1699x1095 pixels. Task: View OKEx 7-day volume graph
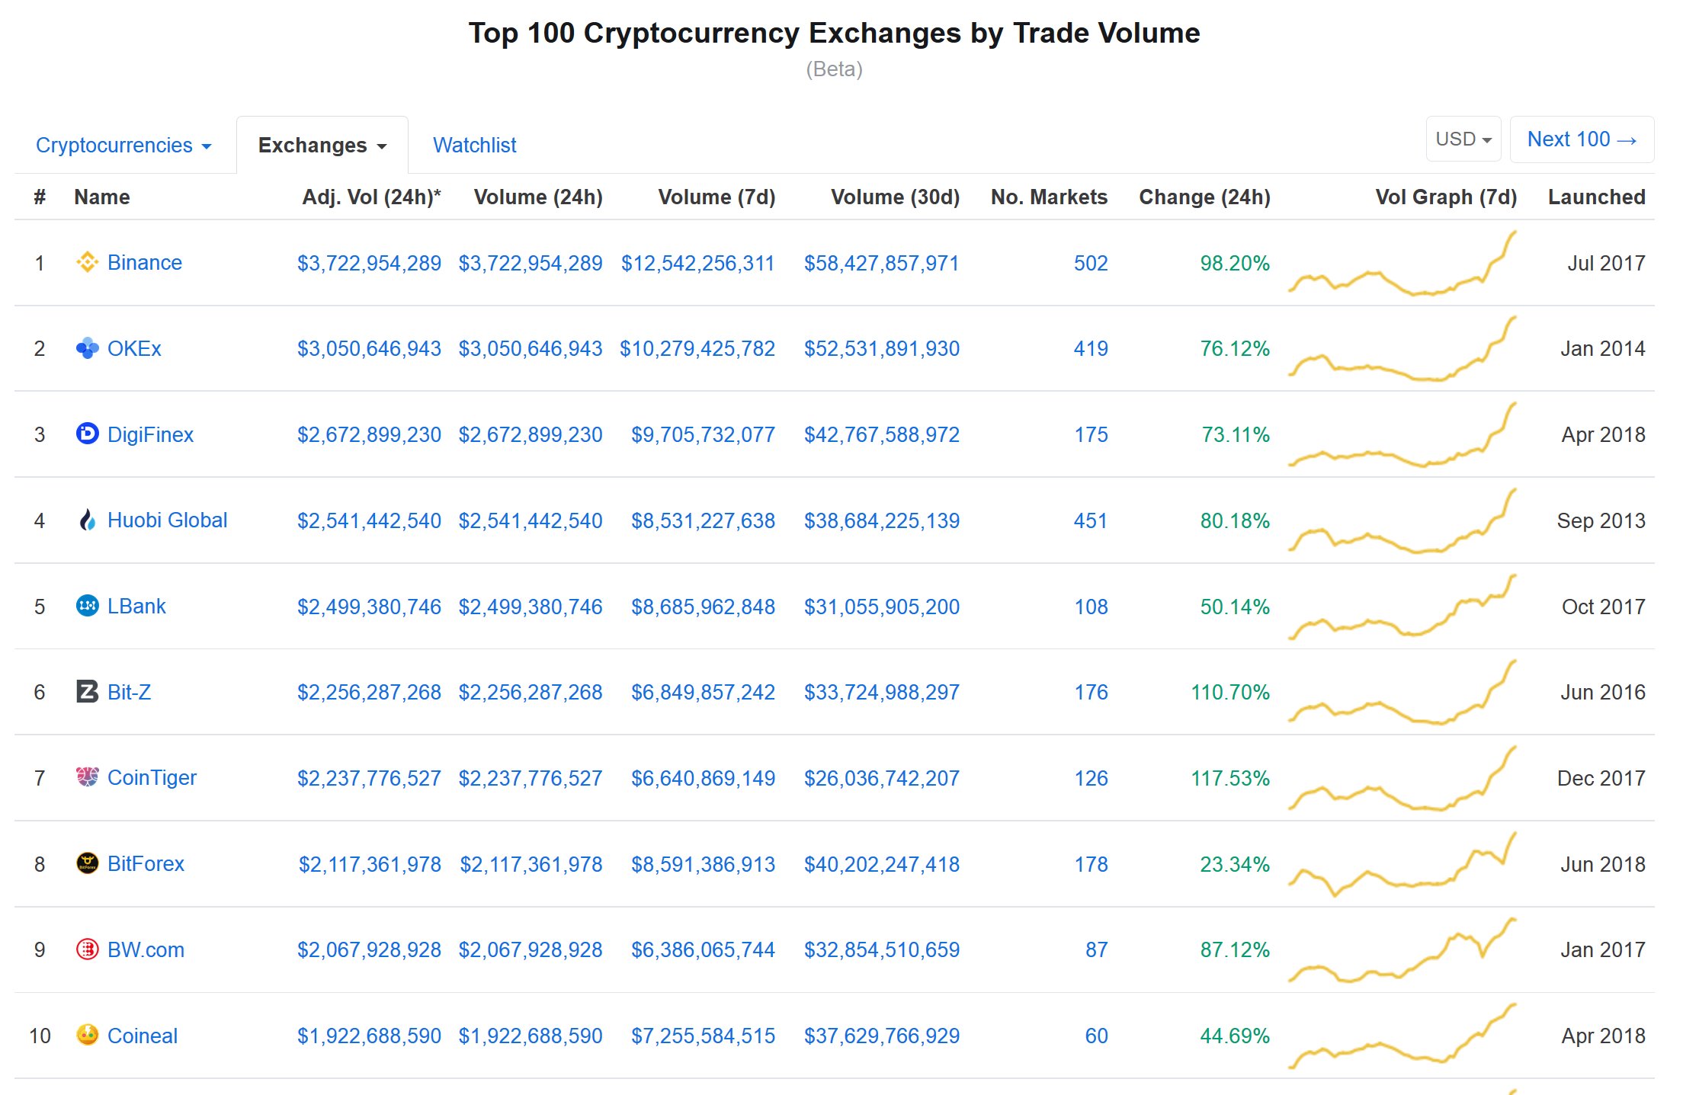(x=1402, y=348)
